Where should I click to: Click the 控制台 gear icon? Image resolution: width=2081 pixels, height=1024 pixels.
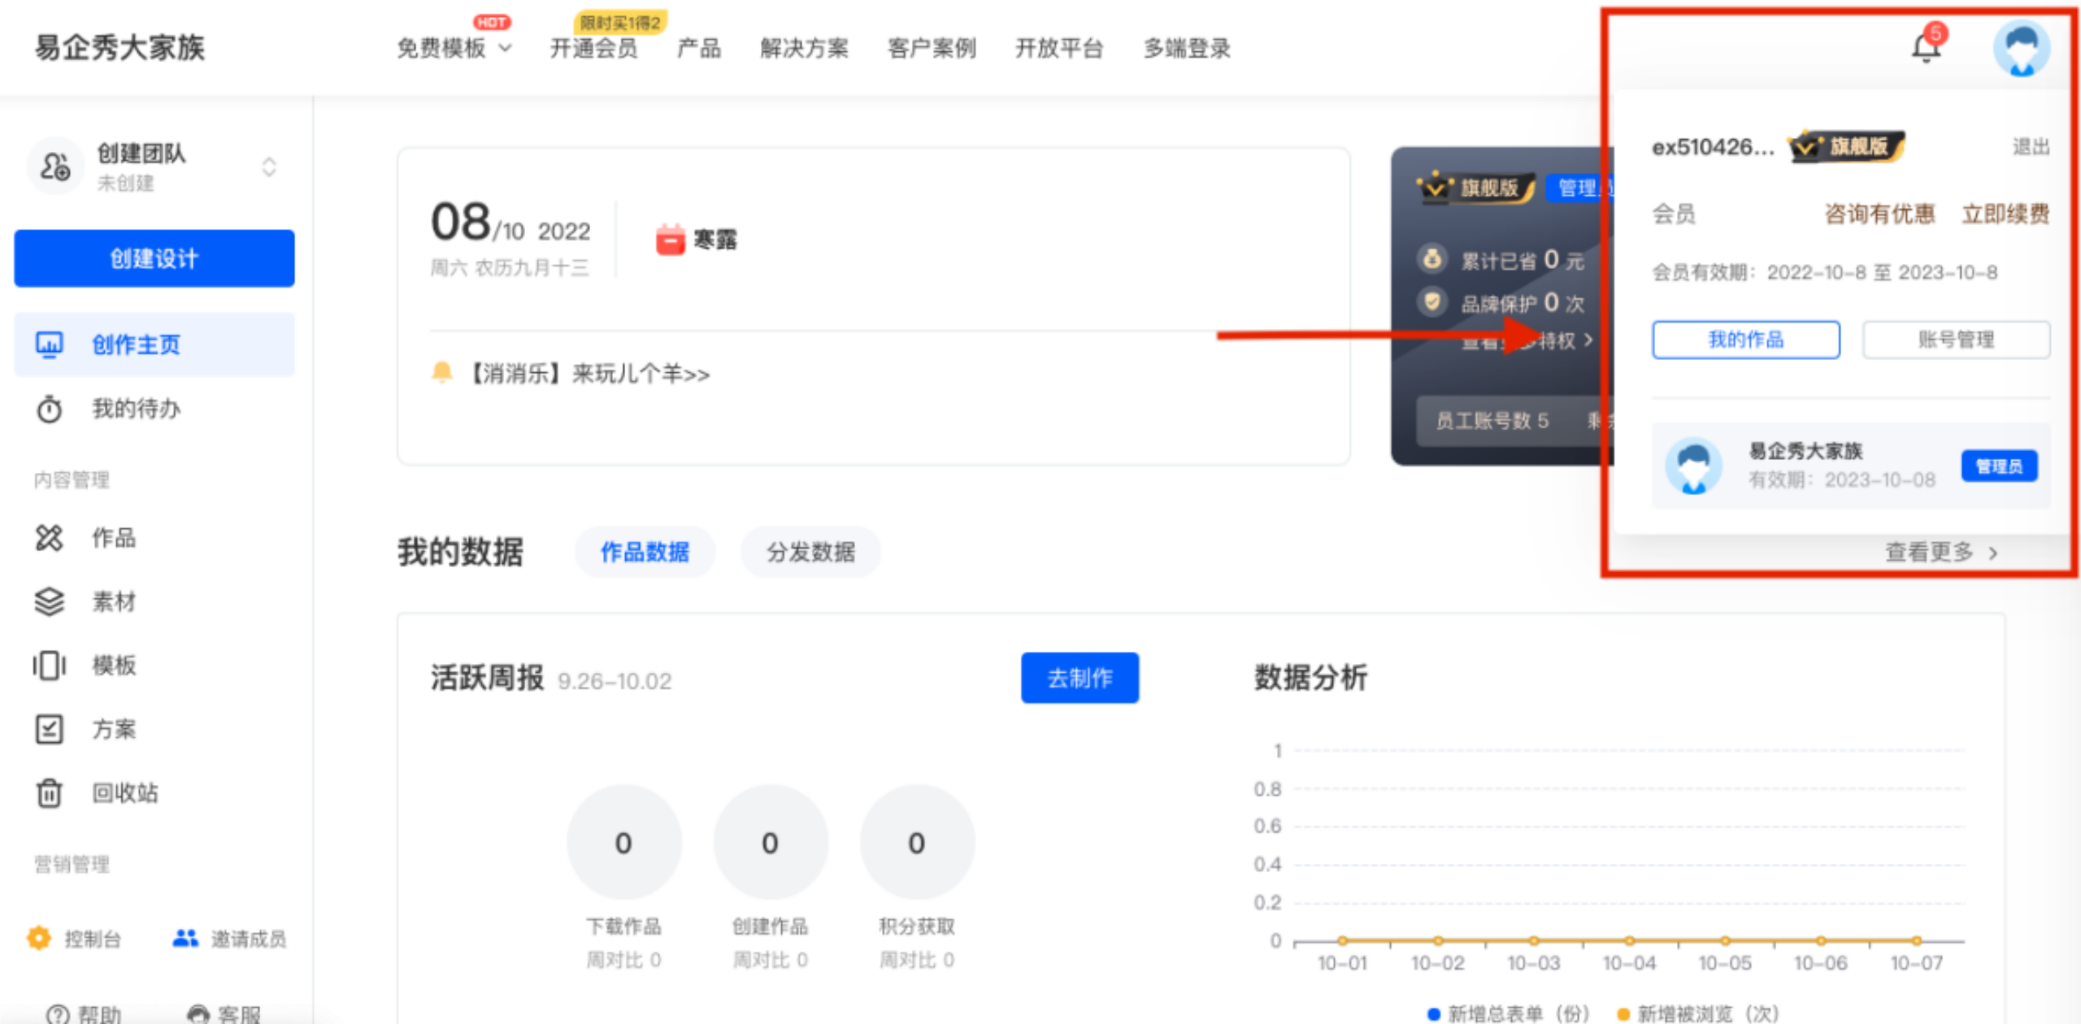[38, 939]
